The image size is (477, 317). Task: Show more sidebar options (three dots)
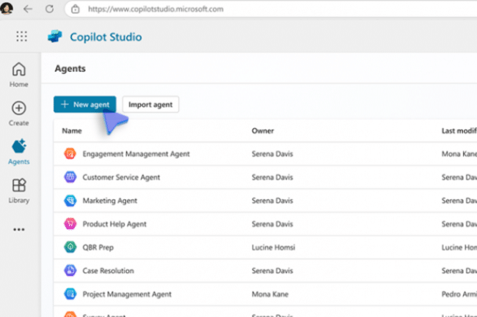pos(19,230)
